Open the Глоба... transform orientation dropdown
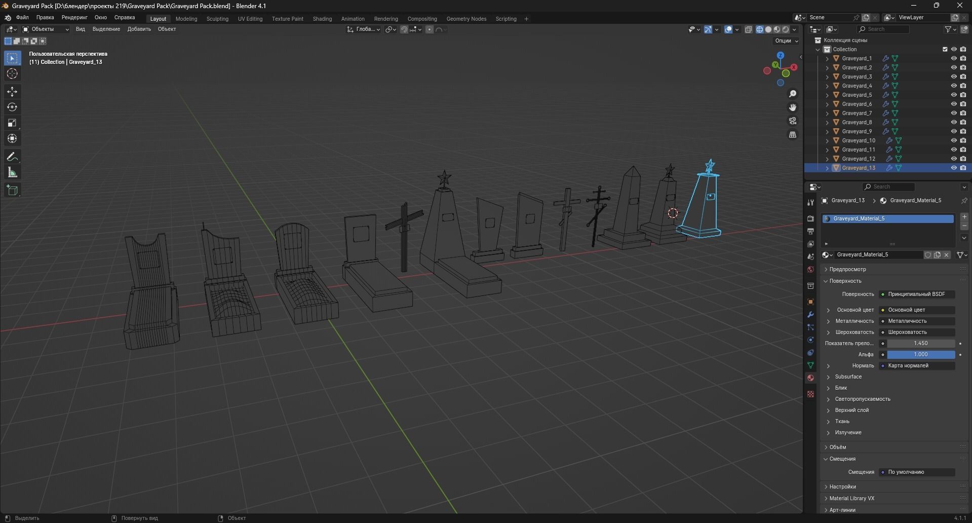 coord(364,29)
